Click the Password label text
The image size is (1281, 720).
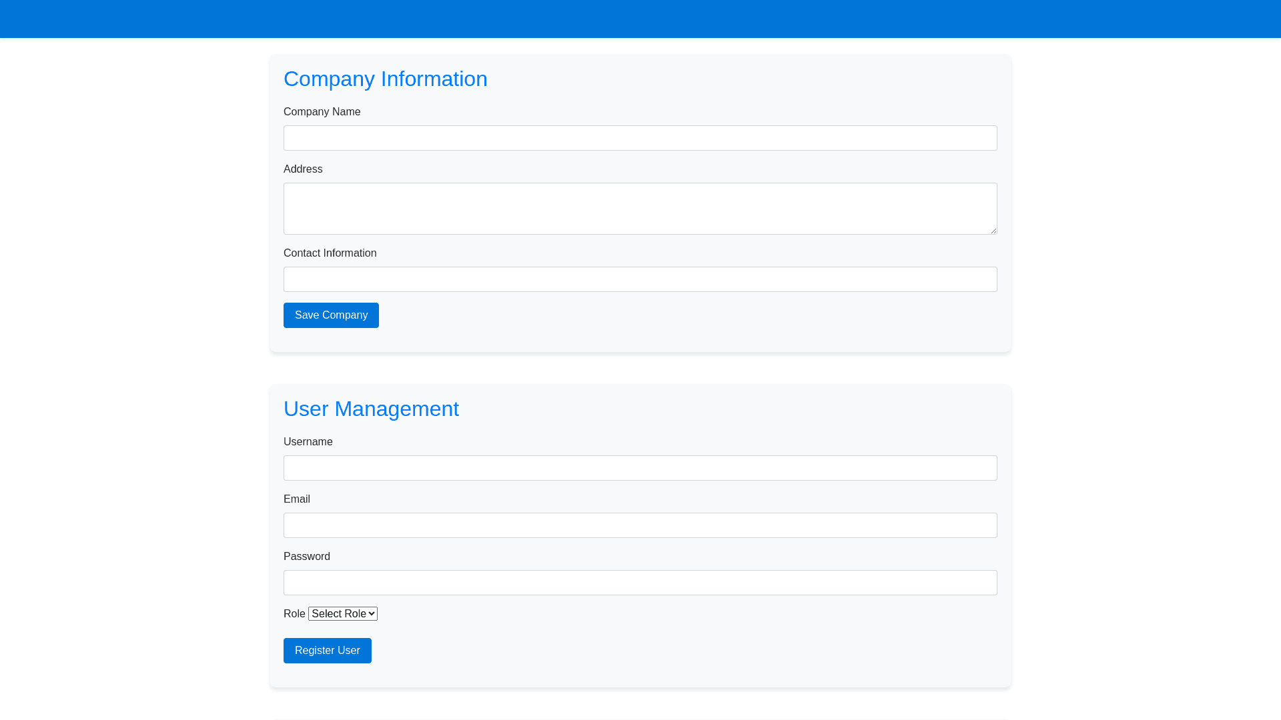pos(306,557)
